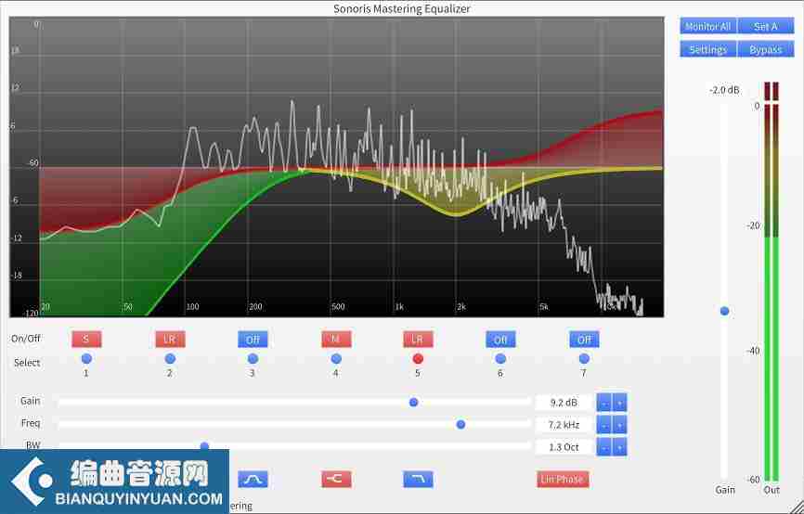Click the output level meter bars

click(x=772, y=281)
